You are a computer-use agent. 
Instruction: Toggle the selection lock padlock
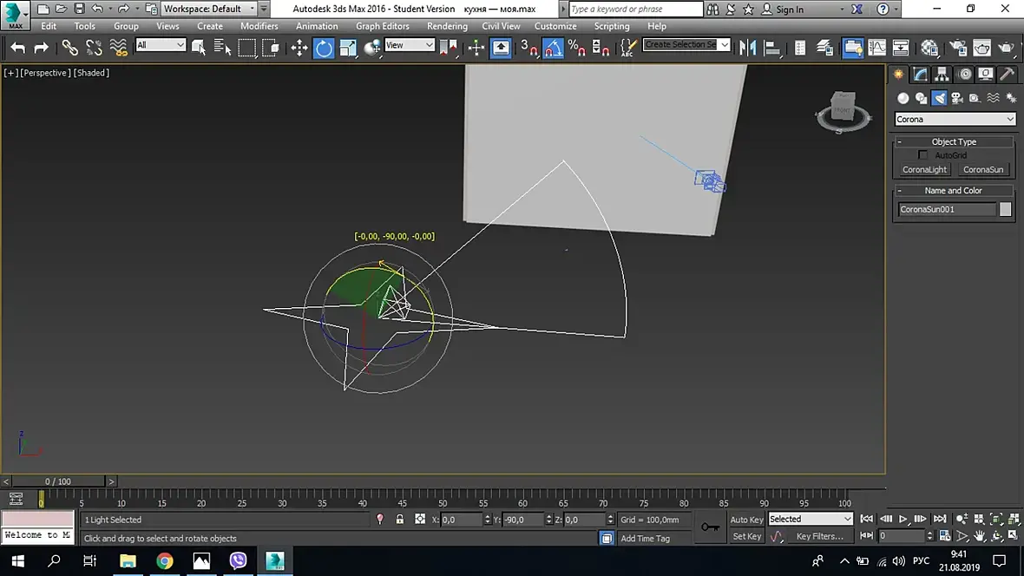(x=399, y=520)
